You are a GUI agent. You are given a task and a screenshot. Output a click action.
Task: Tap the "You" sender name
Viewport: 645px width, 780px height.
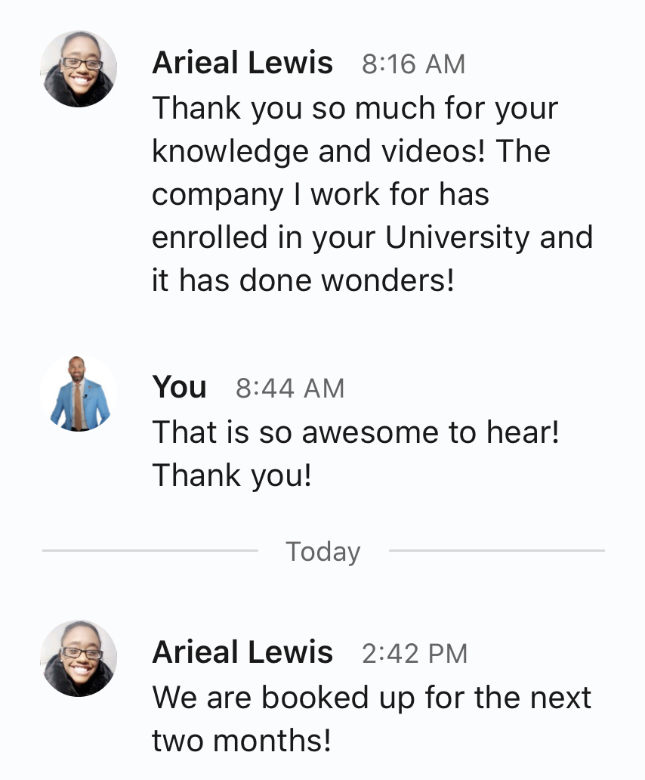pos(179,388)
